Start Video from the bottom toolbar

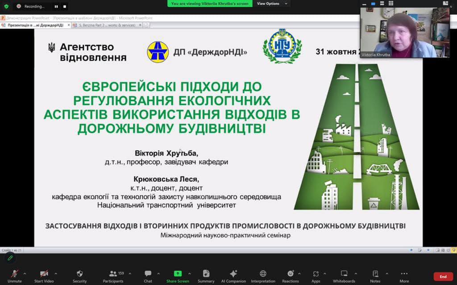tap(44, 274)
